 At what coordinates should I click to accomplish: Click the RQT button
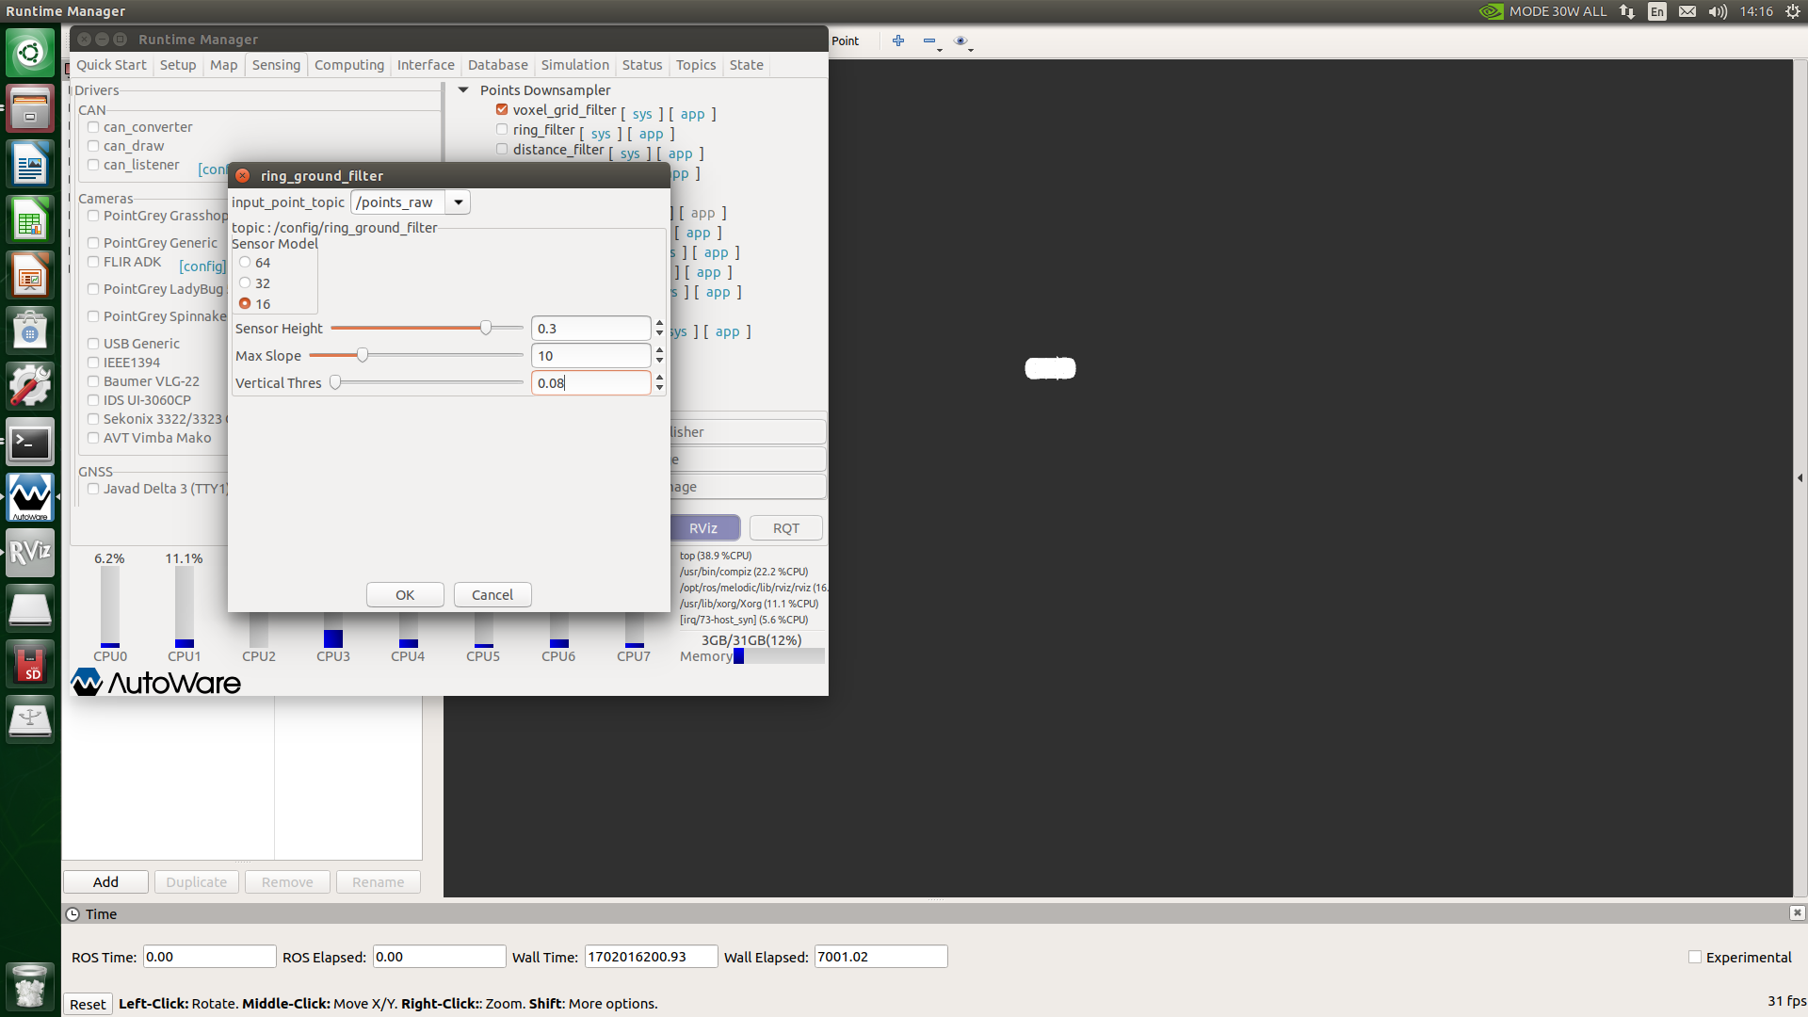click(x=785, y=528)
